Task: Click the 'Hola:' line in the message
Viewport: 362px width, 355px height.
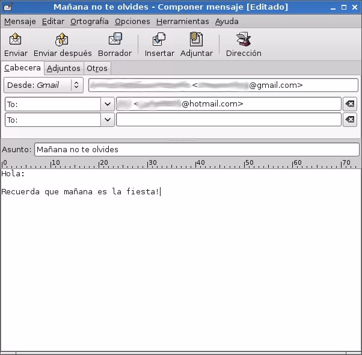Action: tap(13, 174)
